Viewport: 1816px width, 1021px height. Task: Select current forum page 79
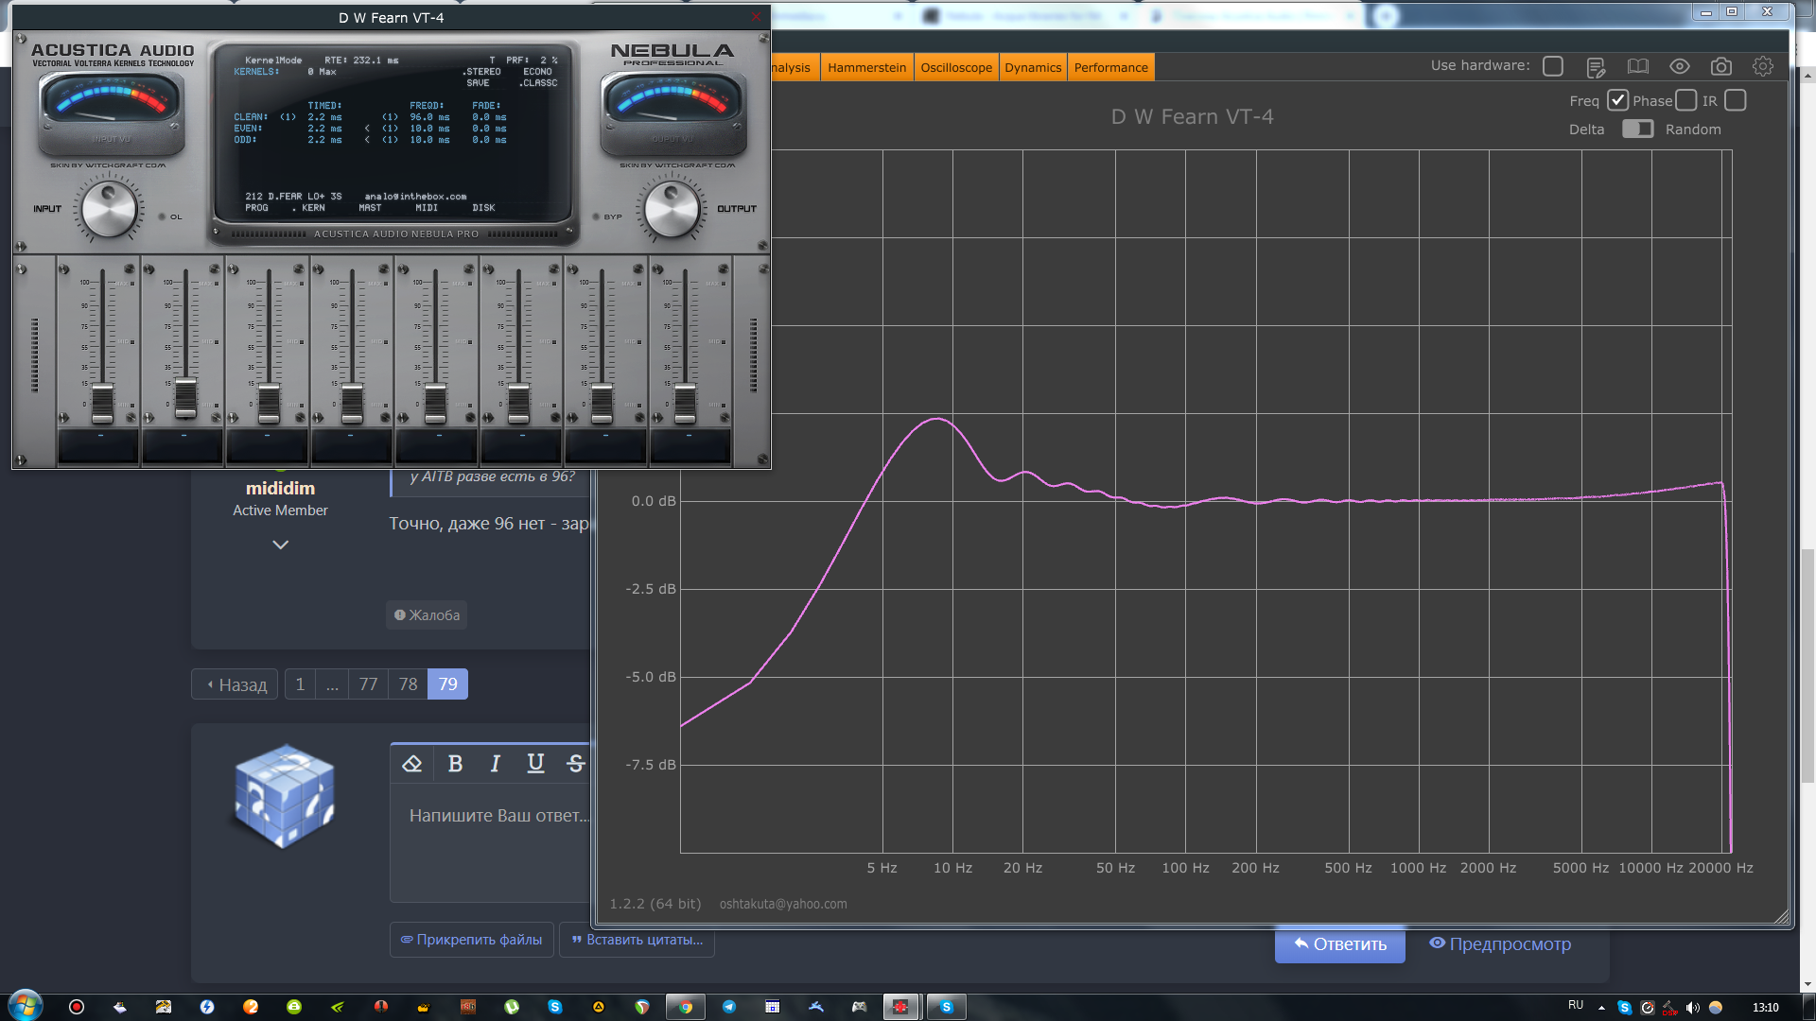point(447,684)
